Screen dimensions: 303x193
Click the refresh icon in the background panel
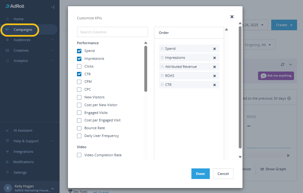(x=282, y=64)
